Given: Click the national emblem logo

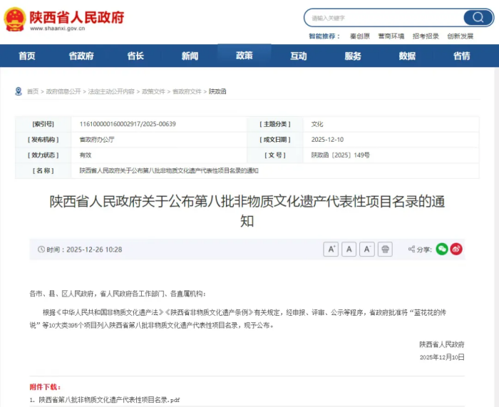Looking at the screenshot, I should coord(14,20).
